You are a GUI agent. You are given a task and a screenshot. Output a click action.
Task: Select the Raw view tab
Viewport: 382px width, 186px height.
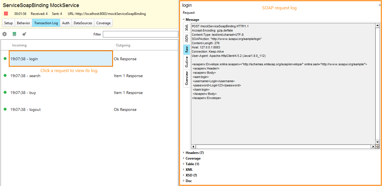pos(186,50)
